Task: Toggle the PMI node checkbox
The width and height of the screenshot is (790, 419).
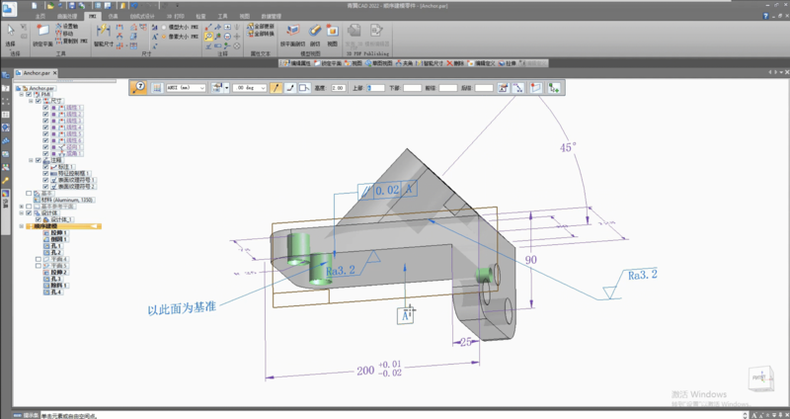Action: (30, 95)
